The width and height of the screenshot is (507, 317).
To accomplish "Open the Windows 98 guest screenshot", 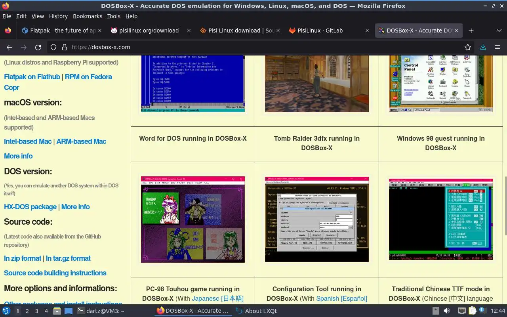I will (x=441, y=84).
